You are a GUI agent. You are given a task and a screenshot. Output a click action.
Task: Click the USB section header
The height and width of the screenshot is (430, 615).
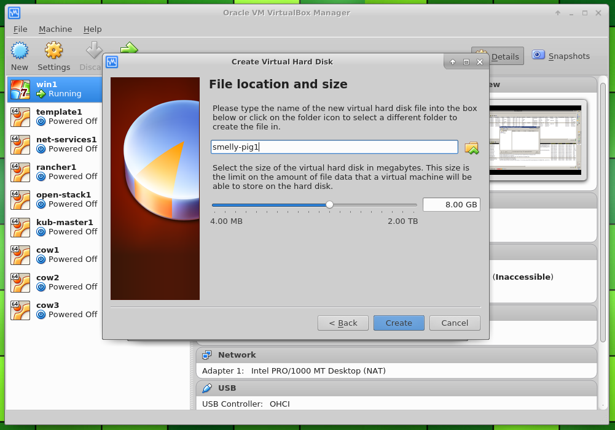[x=396, y=388]
